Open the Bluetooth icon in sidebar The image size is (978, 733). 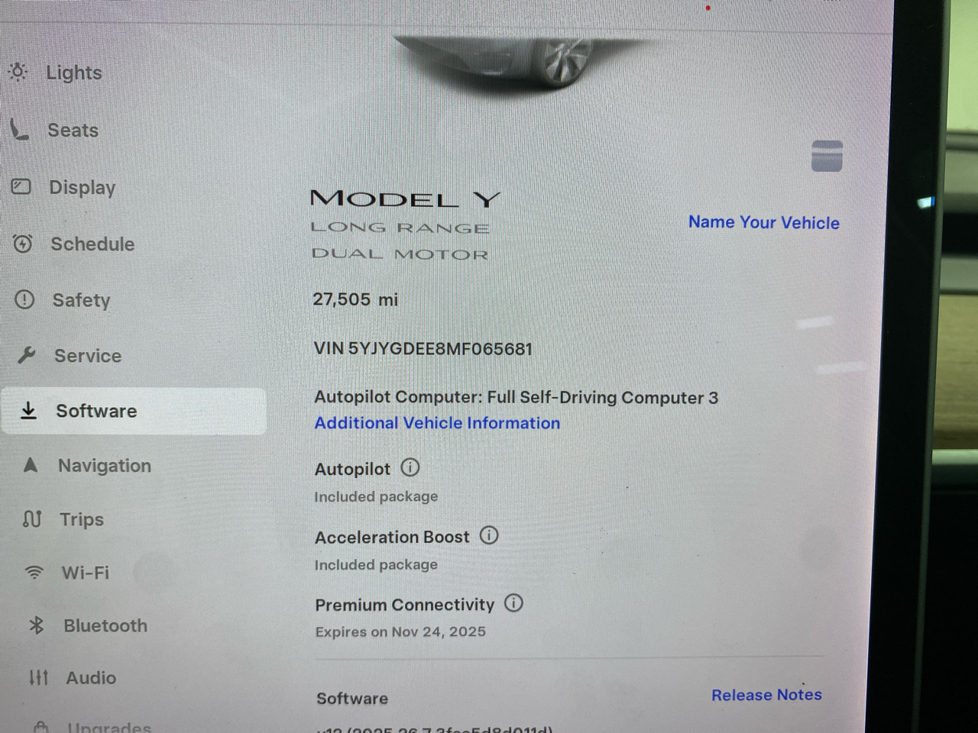point(36,625)
